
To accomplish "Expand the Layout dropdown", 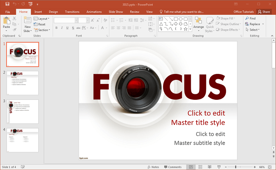I will click(43, 19).
